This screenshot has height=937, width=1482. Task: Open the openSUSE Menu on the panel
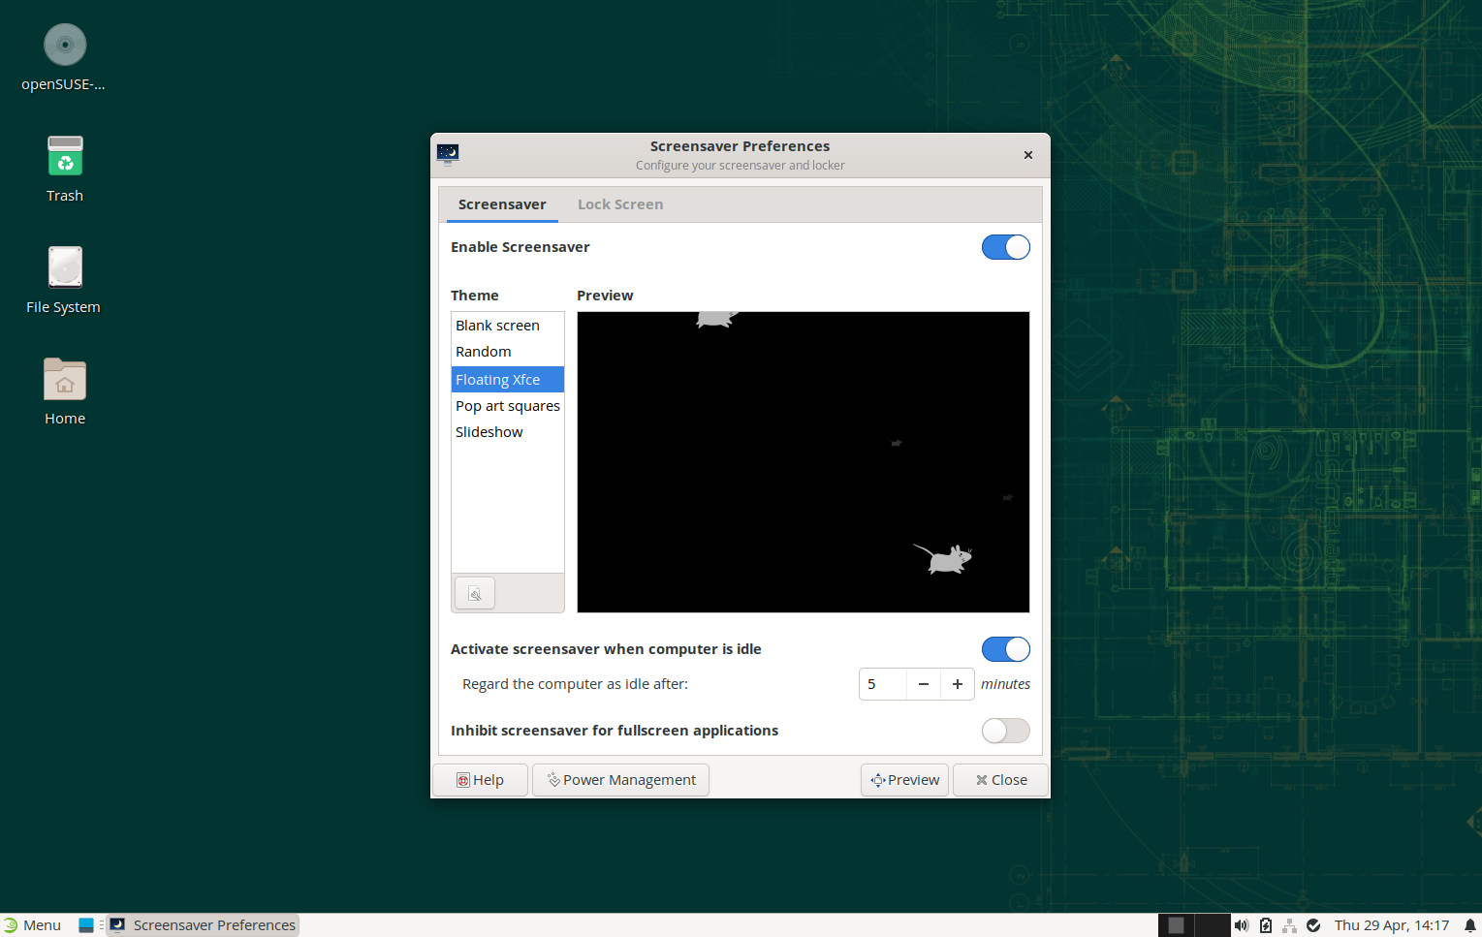(x=32, y=925)
